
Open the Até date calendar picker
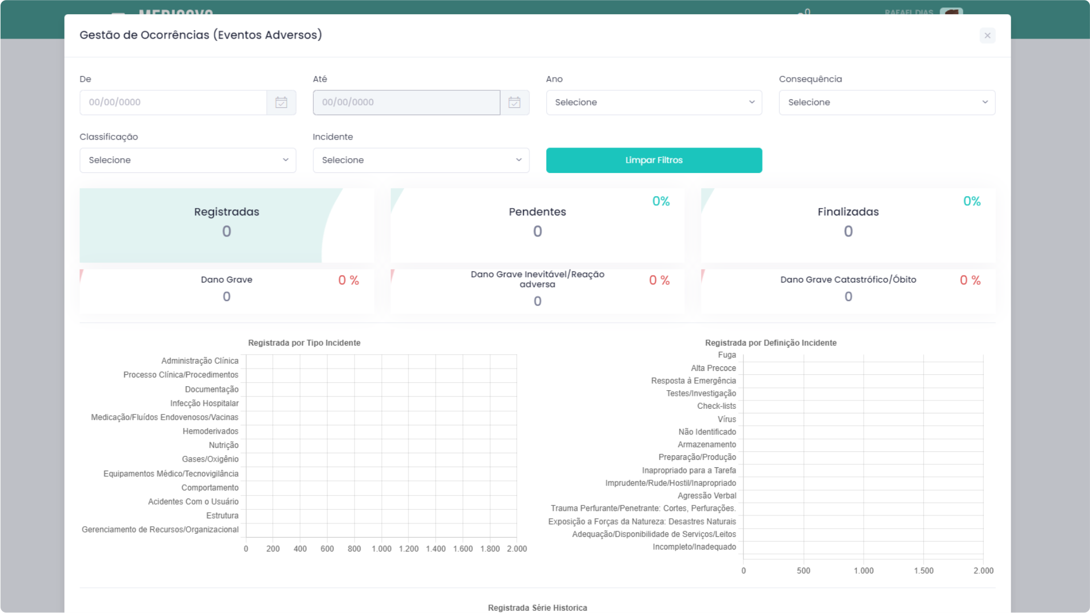click(514, 103)
